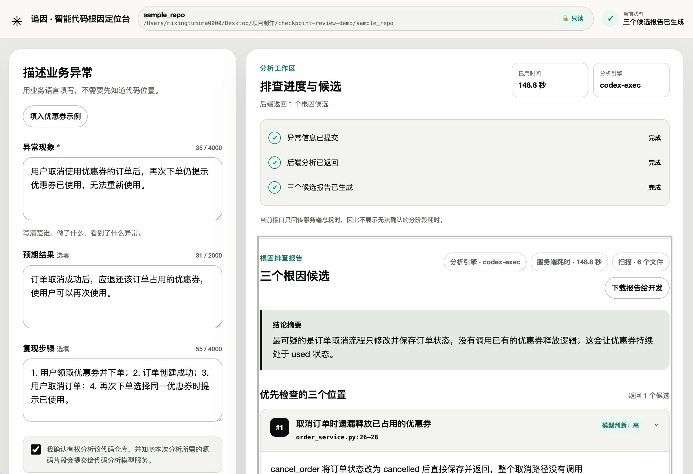The image size is (693, 474).
Task: Toggle the repository authorization confirmation checkbox
Action: click(x=36, y=449)
